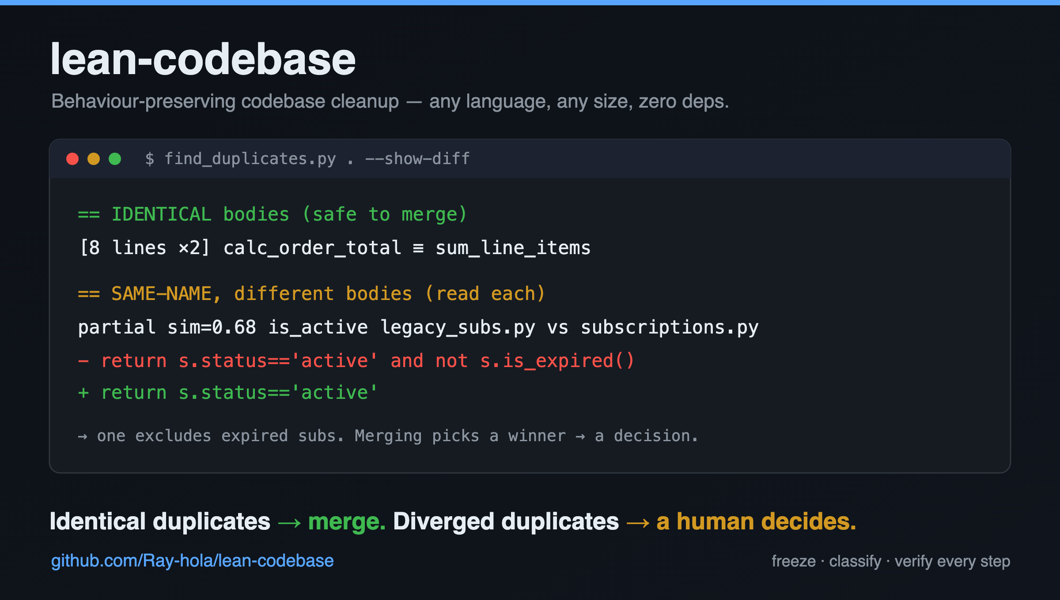Click the 'IDENTICAL bodies (safe to merge)' line
This screenshot has height=600, width=1060.
click(x=273, y=214)
